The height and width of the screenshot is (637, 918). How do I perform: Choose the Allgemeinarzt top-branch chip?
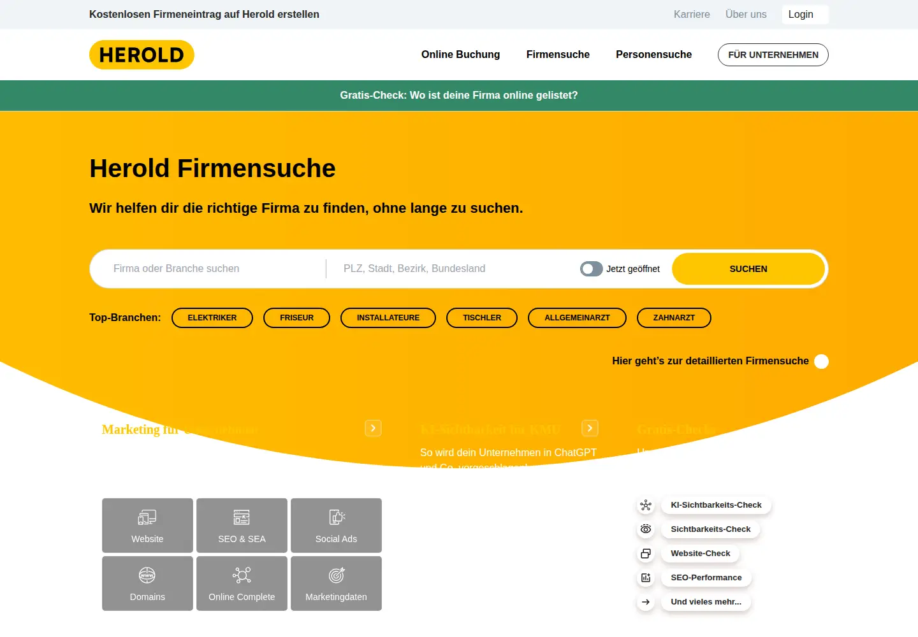coord(577,318)
